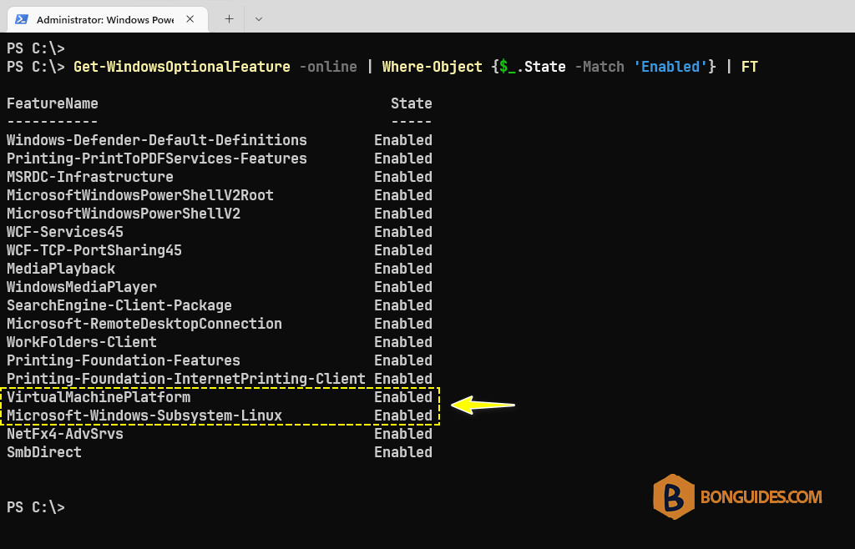Click Enabled state for SmbDirect
This screenshot has height=549, width=855.
403,452
